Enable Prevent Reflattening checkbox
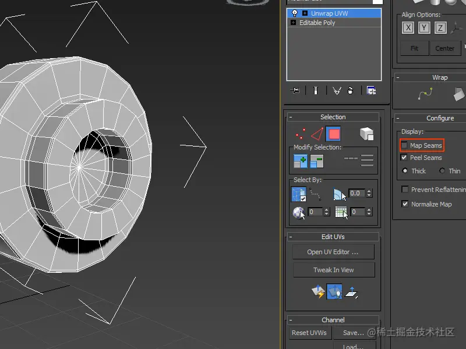 [x=405, y=190]
